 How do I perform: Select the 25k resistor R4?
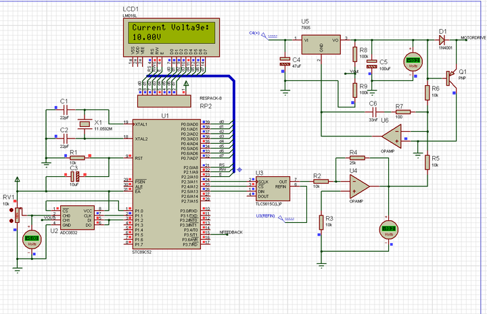[357, 158]
